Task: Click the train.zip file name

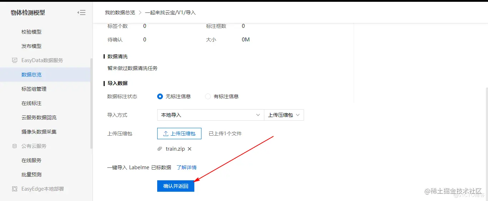Action: coord(175,149)
